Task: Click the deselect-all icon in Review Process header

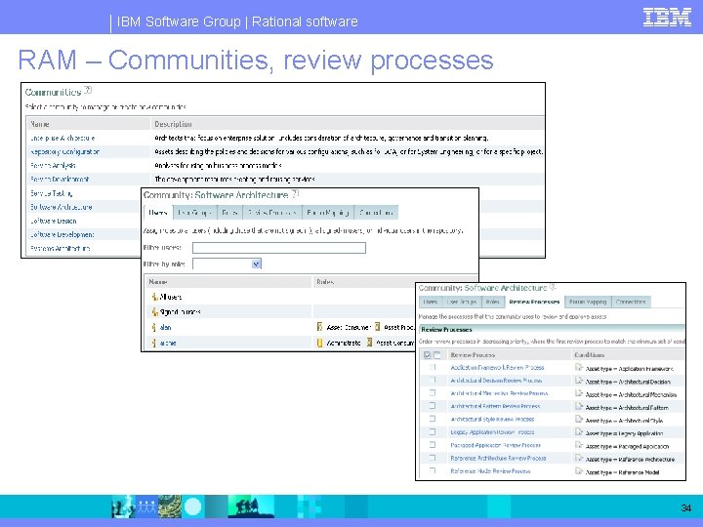Action: [x=437, y=355]
